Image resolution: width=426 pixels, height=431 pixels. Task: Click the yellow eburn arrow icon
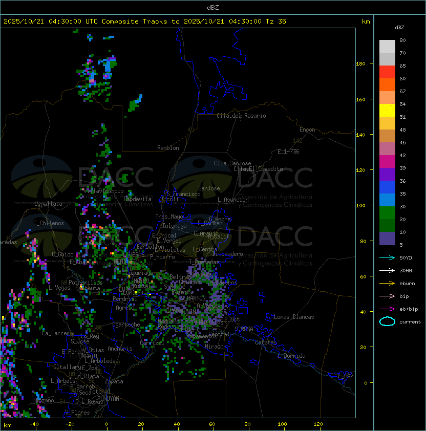click(387, 284)
